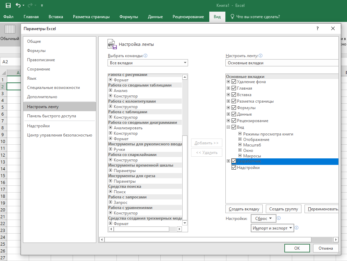Click the OK button
Image resolution: width=347 pixels, height=261 pixels.
tap(297, 248)
